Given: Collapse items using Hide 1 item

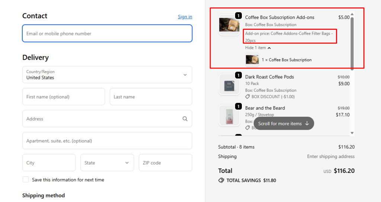Looking at the screenshot, I should click(x=258, y=48).
